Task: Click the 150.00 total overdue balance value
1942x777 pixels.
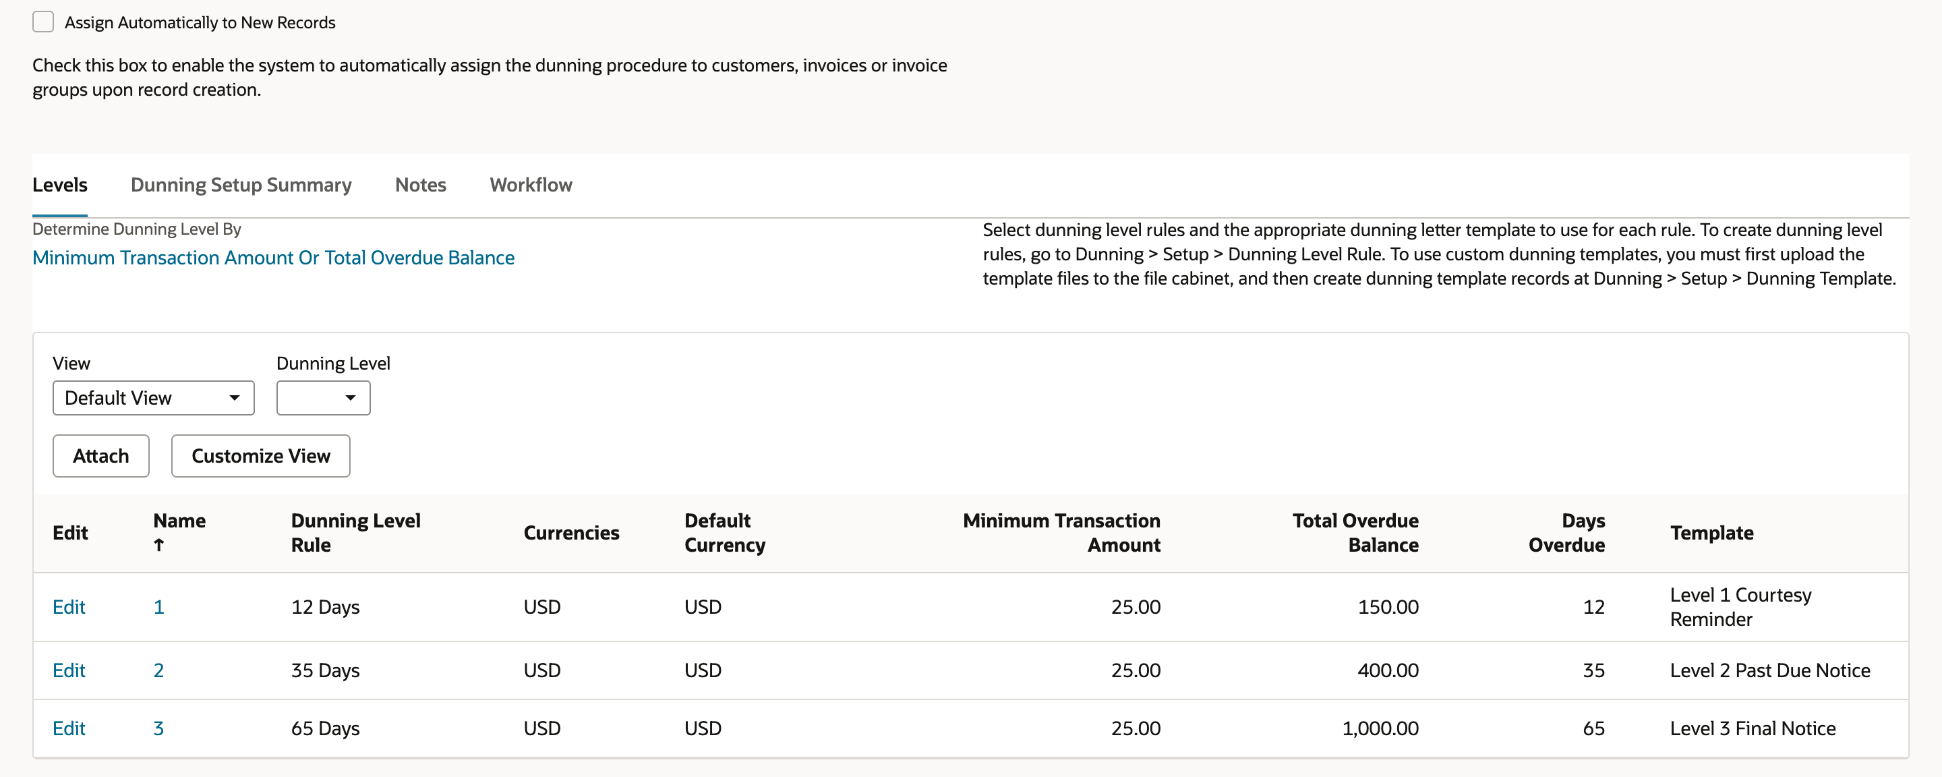Action: tap(1388, 606)
